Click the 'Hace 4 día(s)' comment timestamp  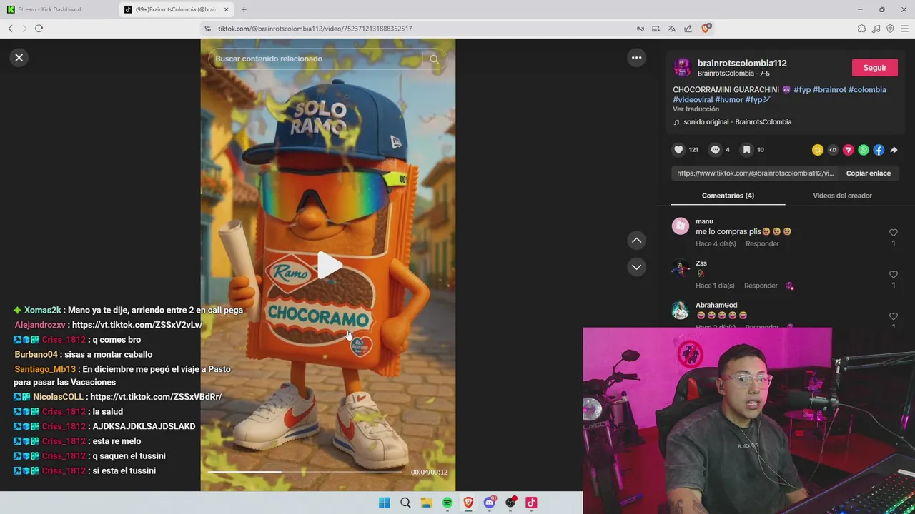pyautogui.click(x=716, y=244)
